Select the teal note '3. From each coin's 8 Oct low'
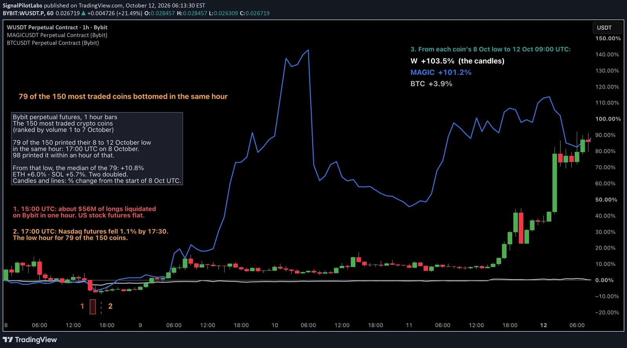Viewport: 627px width, 348px height. pos(491,49)
